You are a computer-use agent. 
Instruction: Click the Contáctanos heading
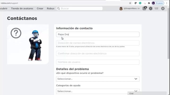(x=22, y=18)
